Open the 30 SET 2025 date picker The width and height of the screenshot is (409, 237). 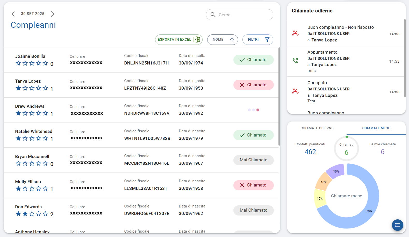click(x=33, y=14)
